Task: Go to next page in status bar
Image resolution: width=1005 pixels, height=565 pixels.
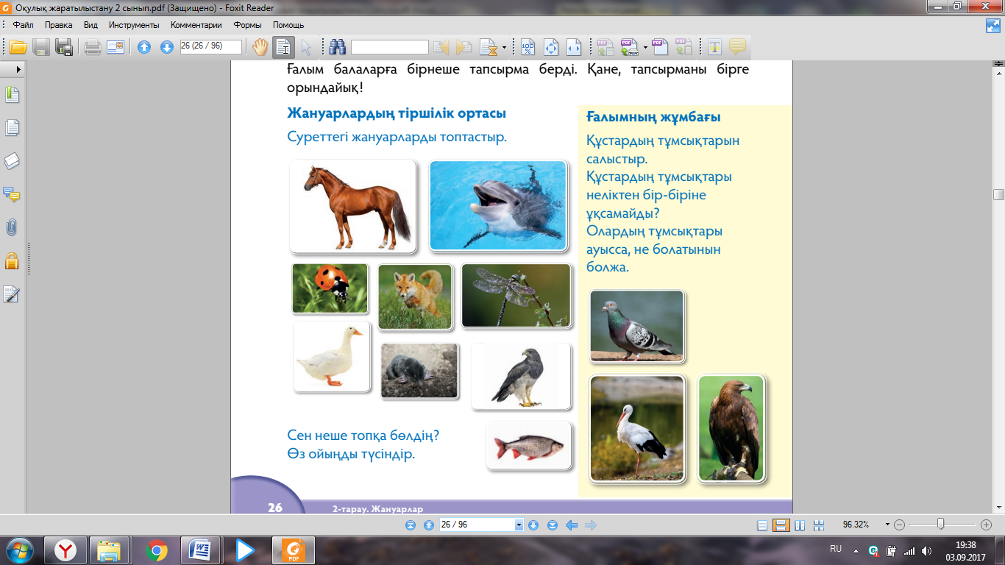Action: (x=533, y=525)
